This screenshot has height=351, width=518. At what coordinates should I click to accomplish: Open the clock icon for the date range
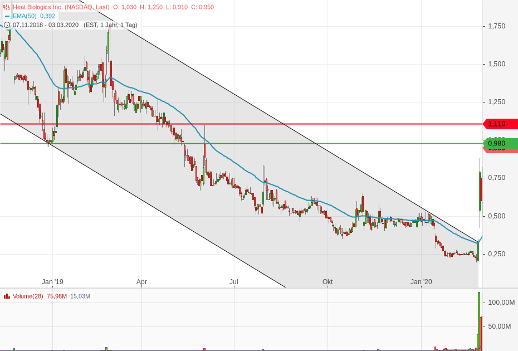pos(6,25)
